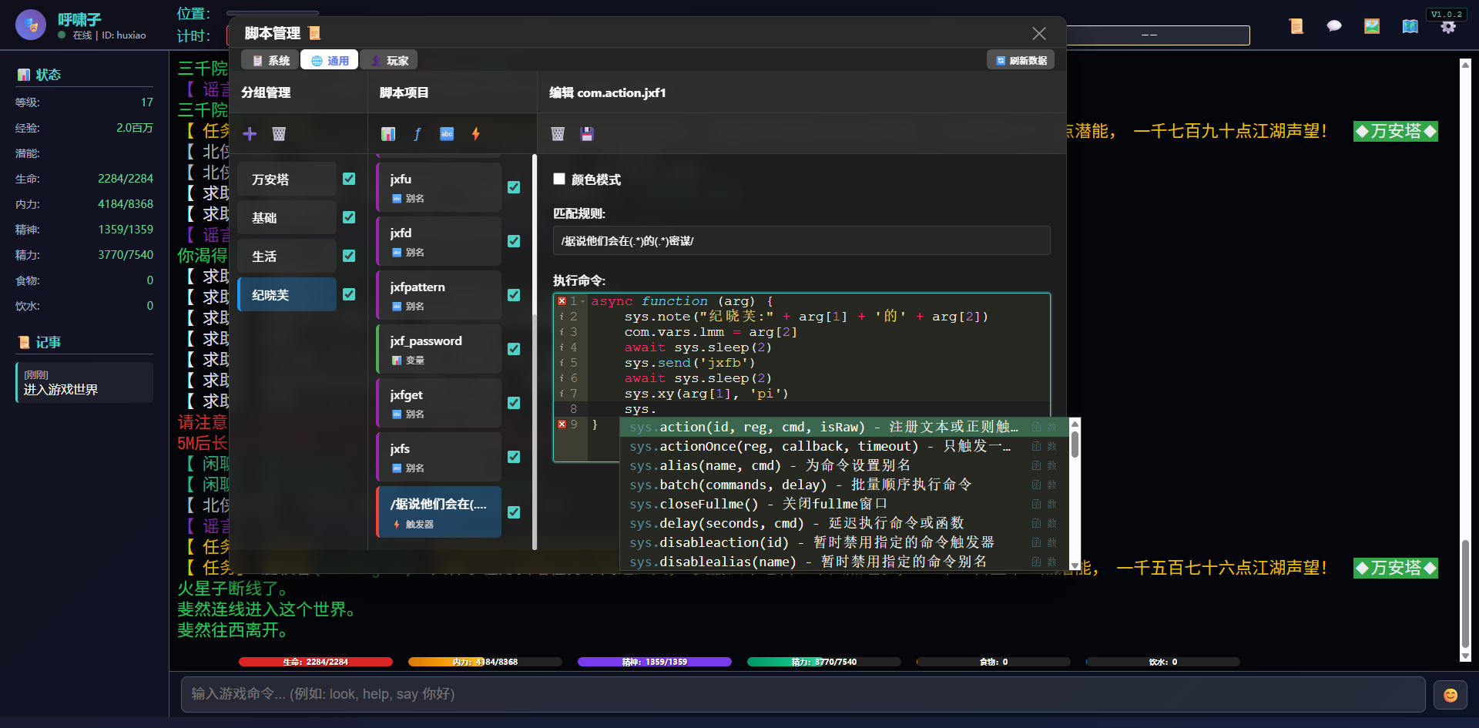Open the map icon in the top bar
Viewport: 1479px width, 728px height.
tap(1410, 25)
